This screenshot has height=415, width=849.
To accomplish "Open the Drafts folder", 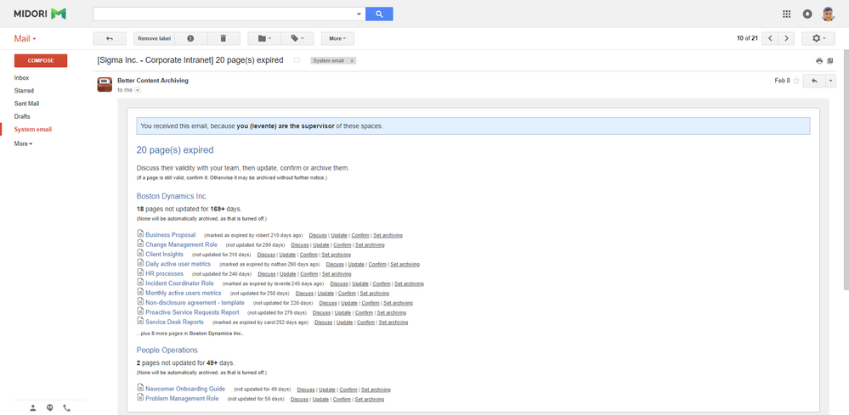I will (22, 117).
